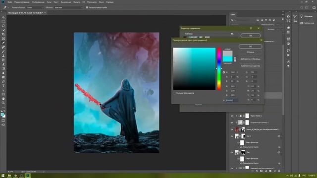Open the Windows Start menu

(x=3, y=176)
